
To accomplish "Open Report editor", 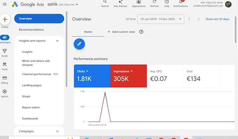I will [31, 107].
